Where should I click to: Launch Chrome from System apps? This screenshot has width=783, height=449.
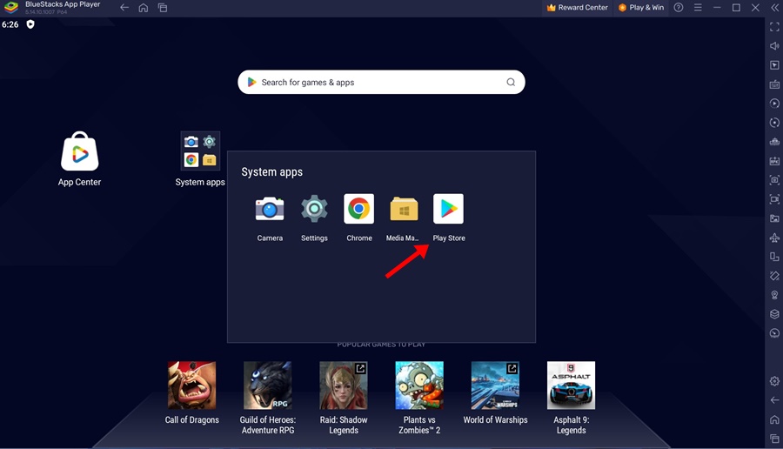click(x=358, y=209)
